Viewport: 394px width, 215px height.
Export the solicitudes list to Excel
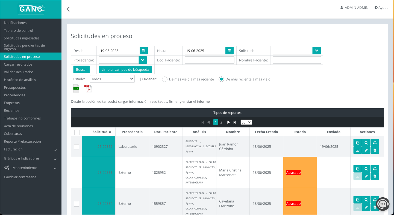(76, 88)
